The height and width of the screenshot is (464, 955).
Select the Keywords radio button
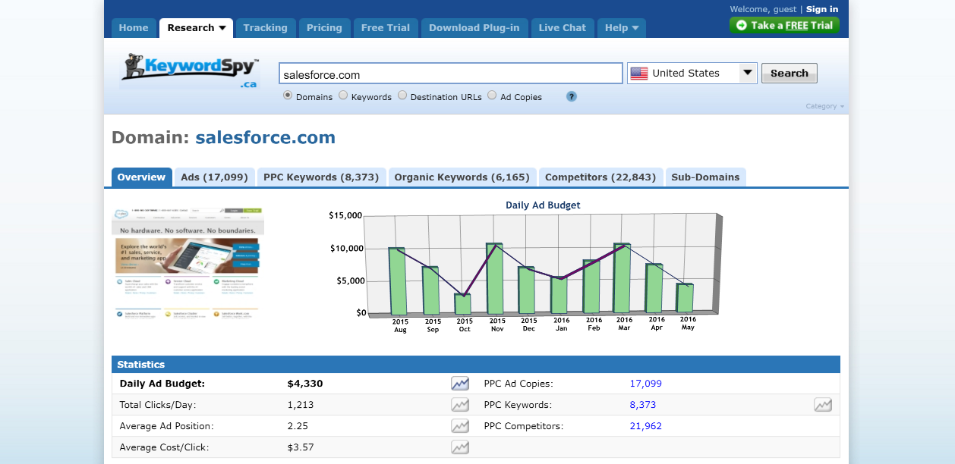pos(343,96)
